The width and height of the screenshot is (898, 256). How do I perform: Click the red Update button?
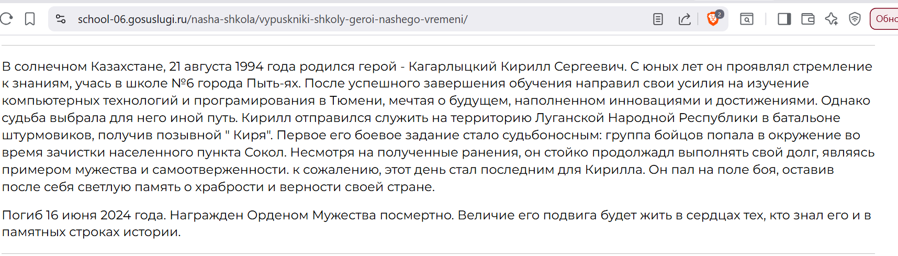[x=884, y=19]
